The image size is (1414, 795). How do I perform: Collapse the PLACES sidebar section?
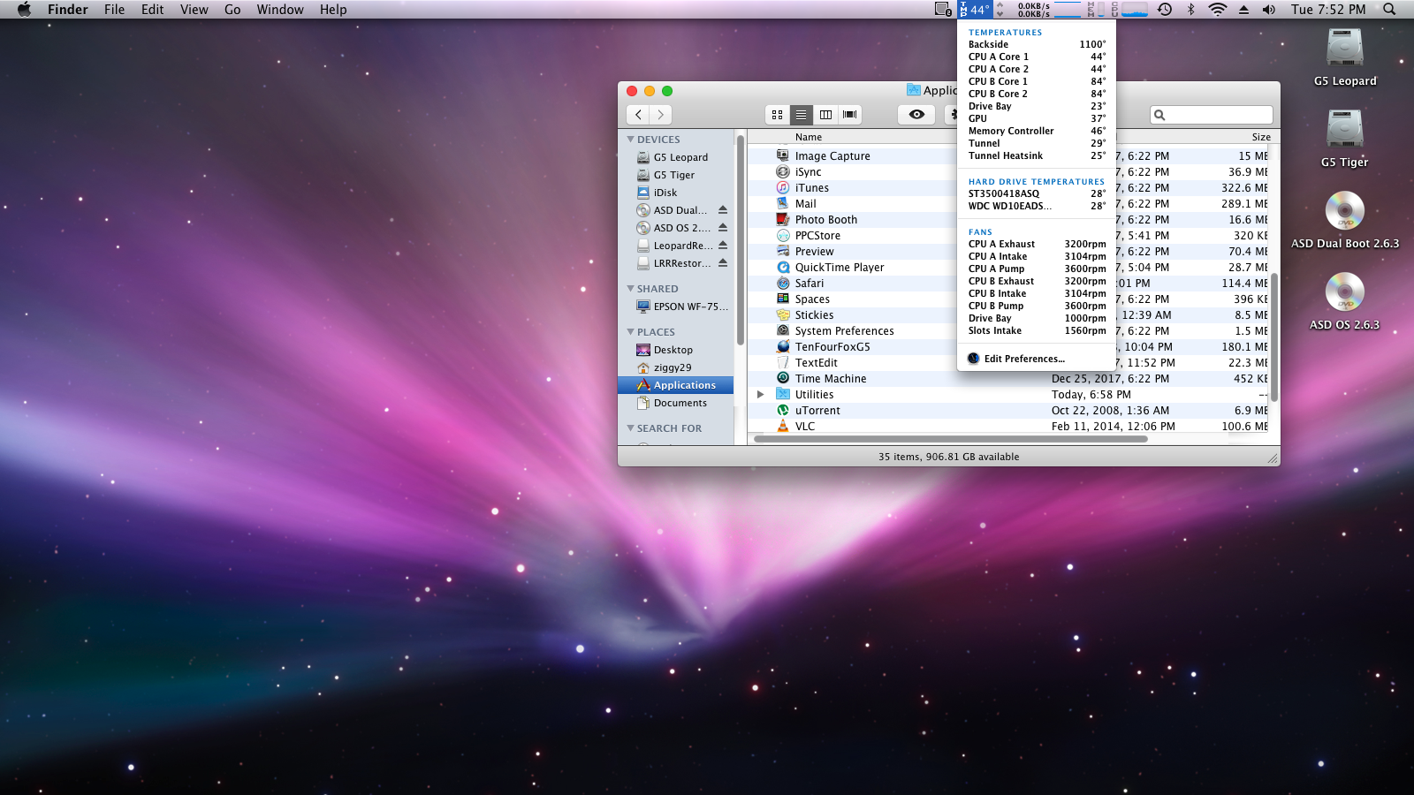630,332
